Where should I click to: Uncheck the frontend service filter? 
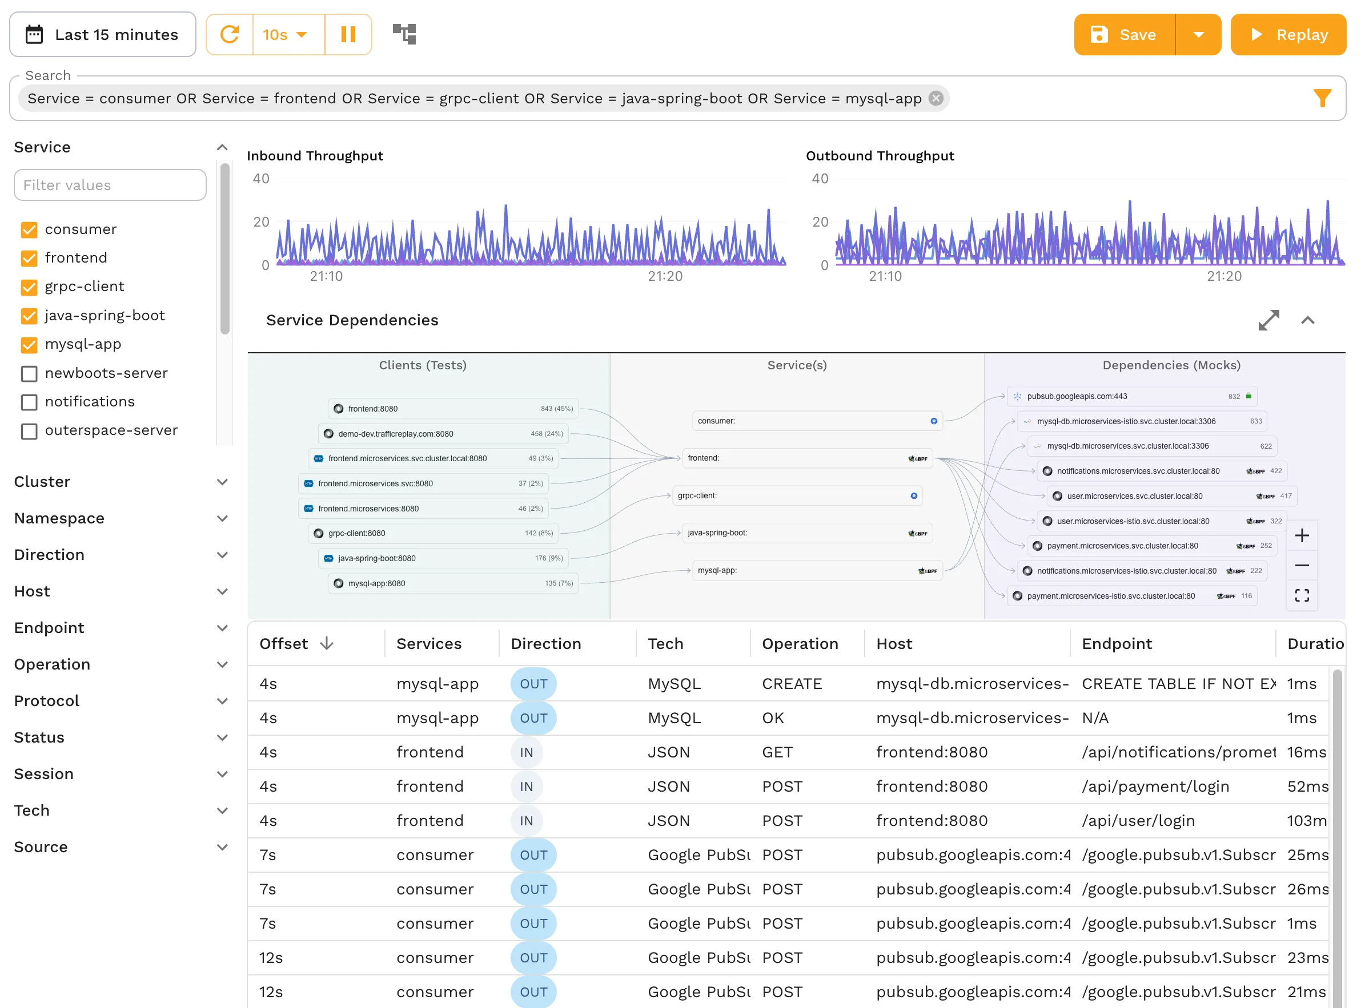(29, 257)
